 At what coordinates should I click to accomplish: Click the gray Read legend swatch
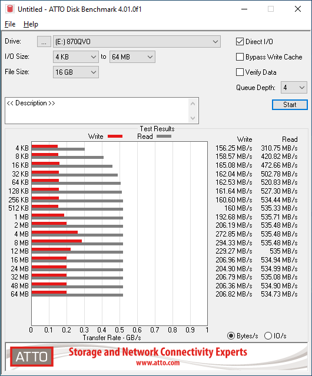[x=164, y=137]
